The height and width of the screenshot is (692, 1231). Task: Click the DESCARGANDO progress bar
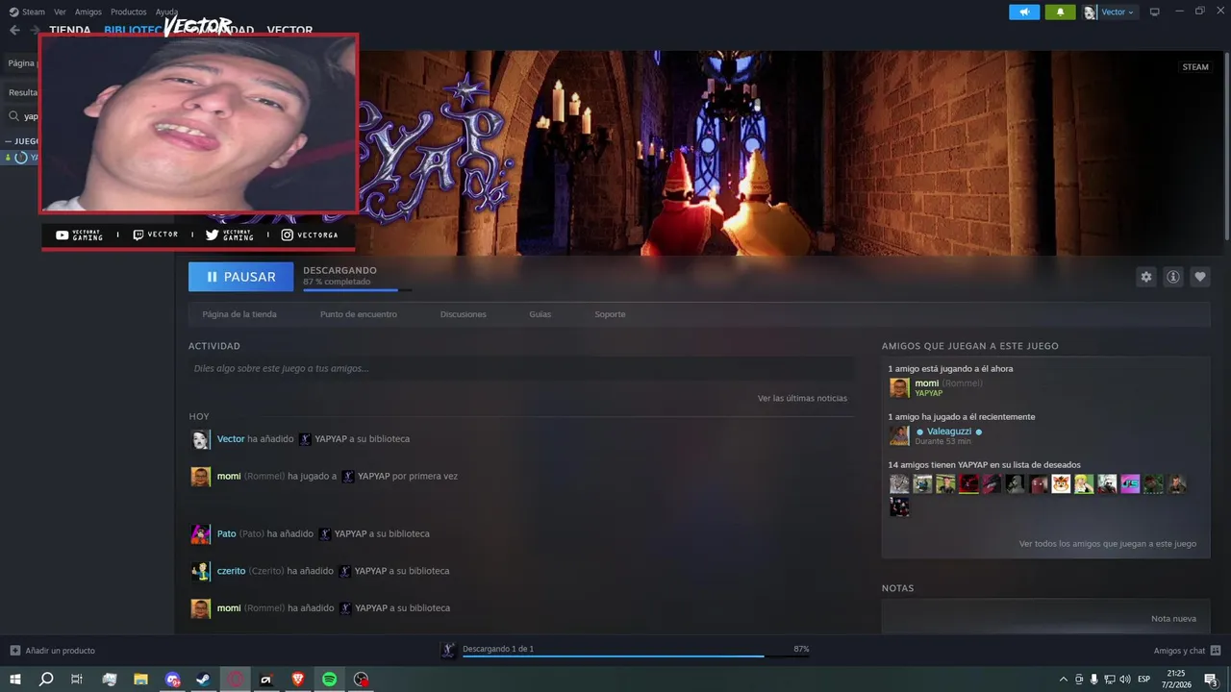tap(357, 289)
